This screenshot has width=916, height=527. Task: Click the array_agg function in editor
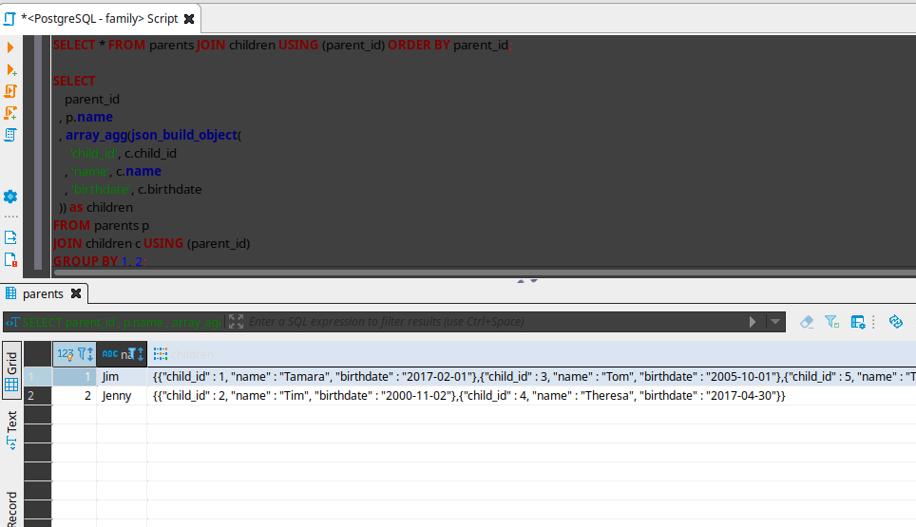pos(96,135)
